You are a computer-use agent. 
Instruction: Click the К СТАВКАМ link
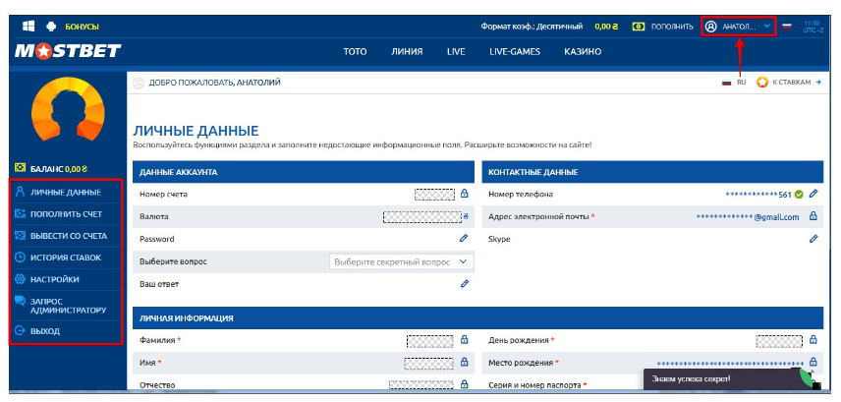[789, 83]
